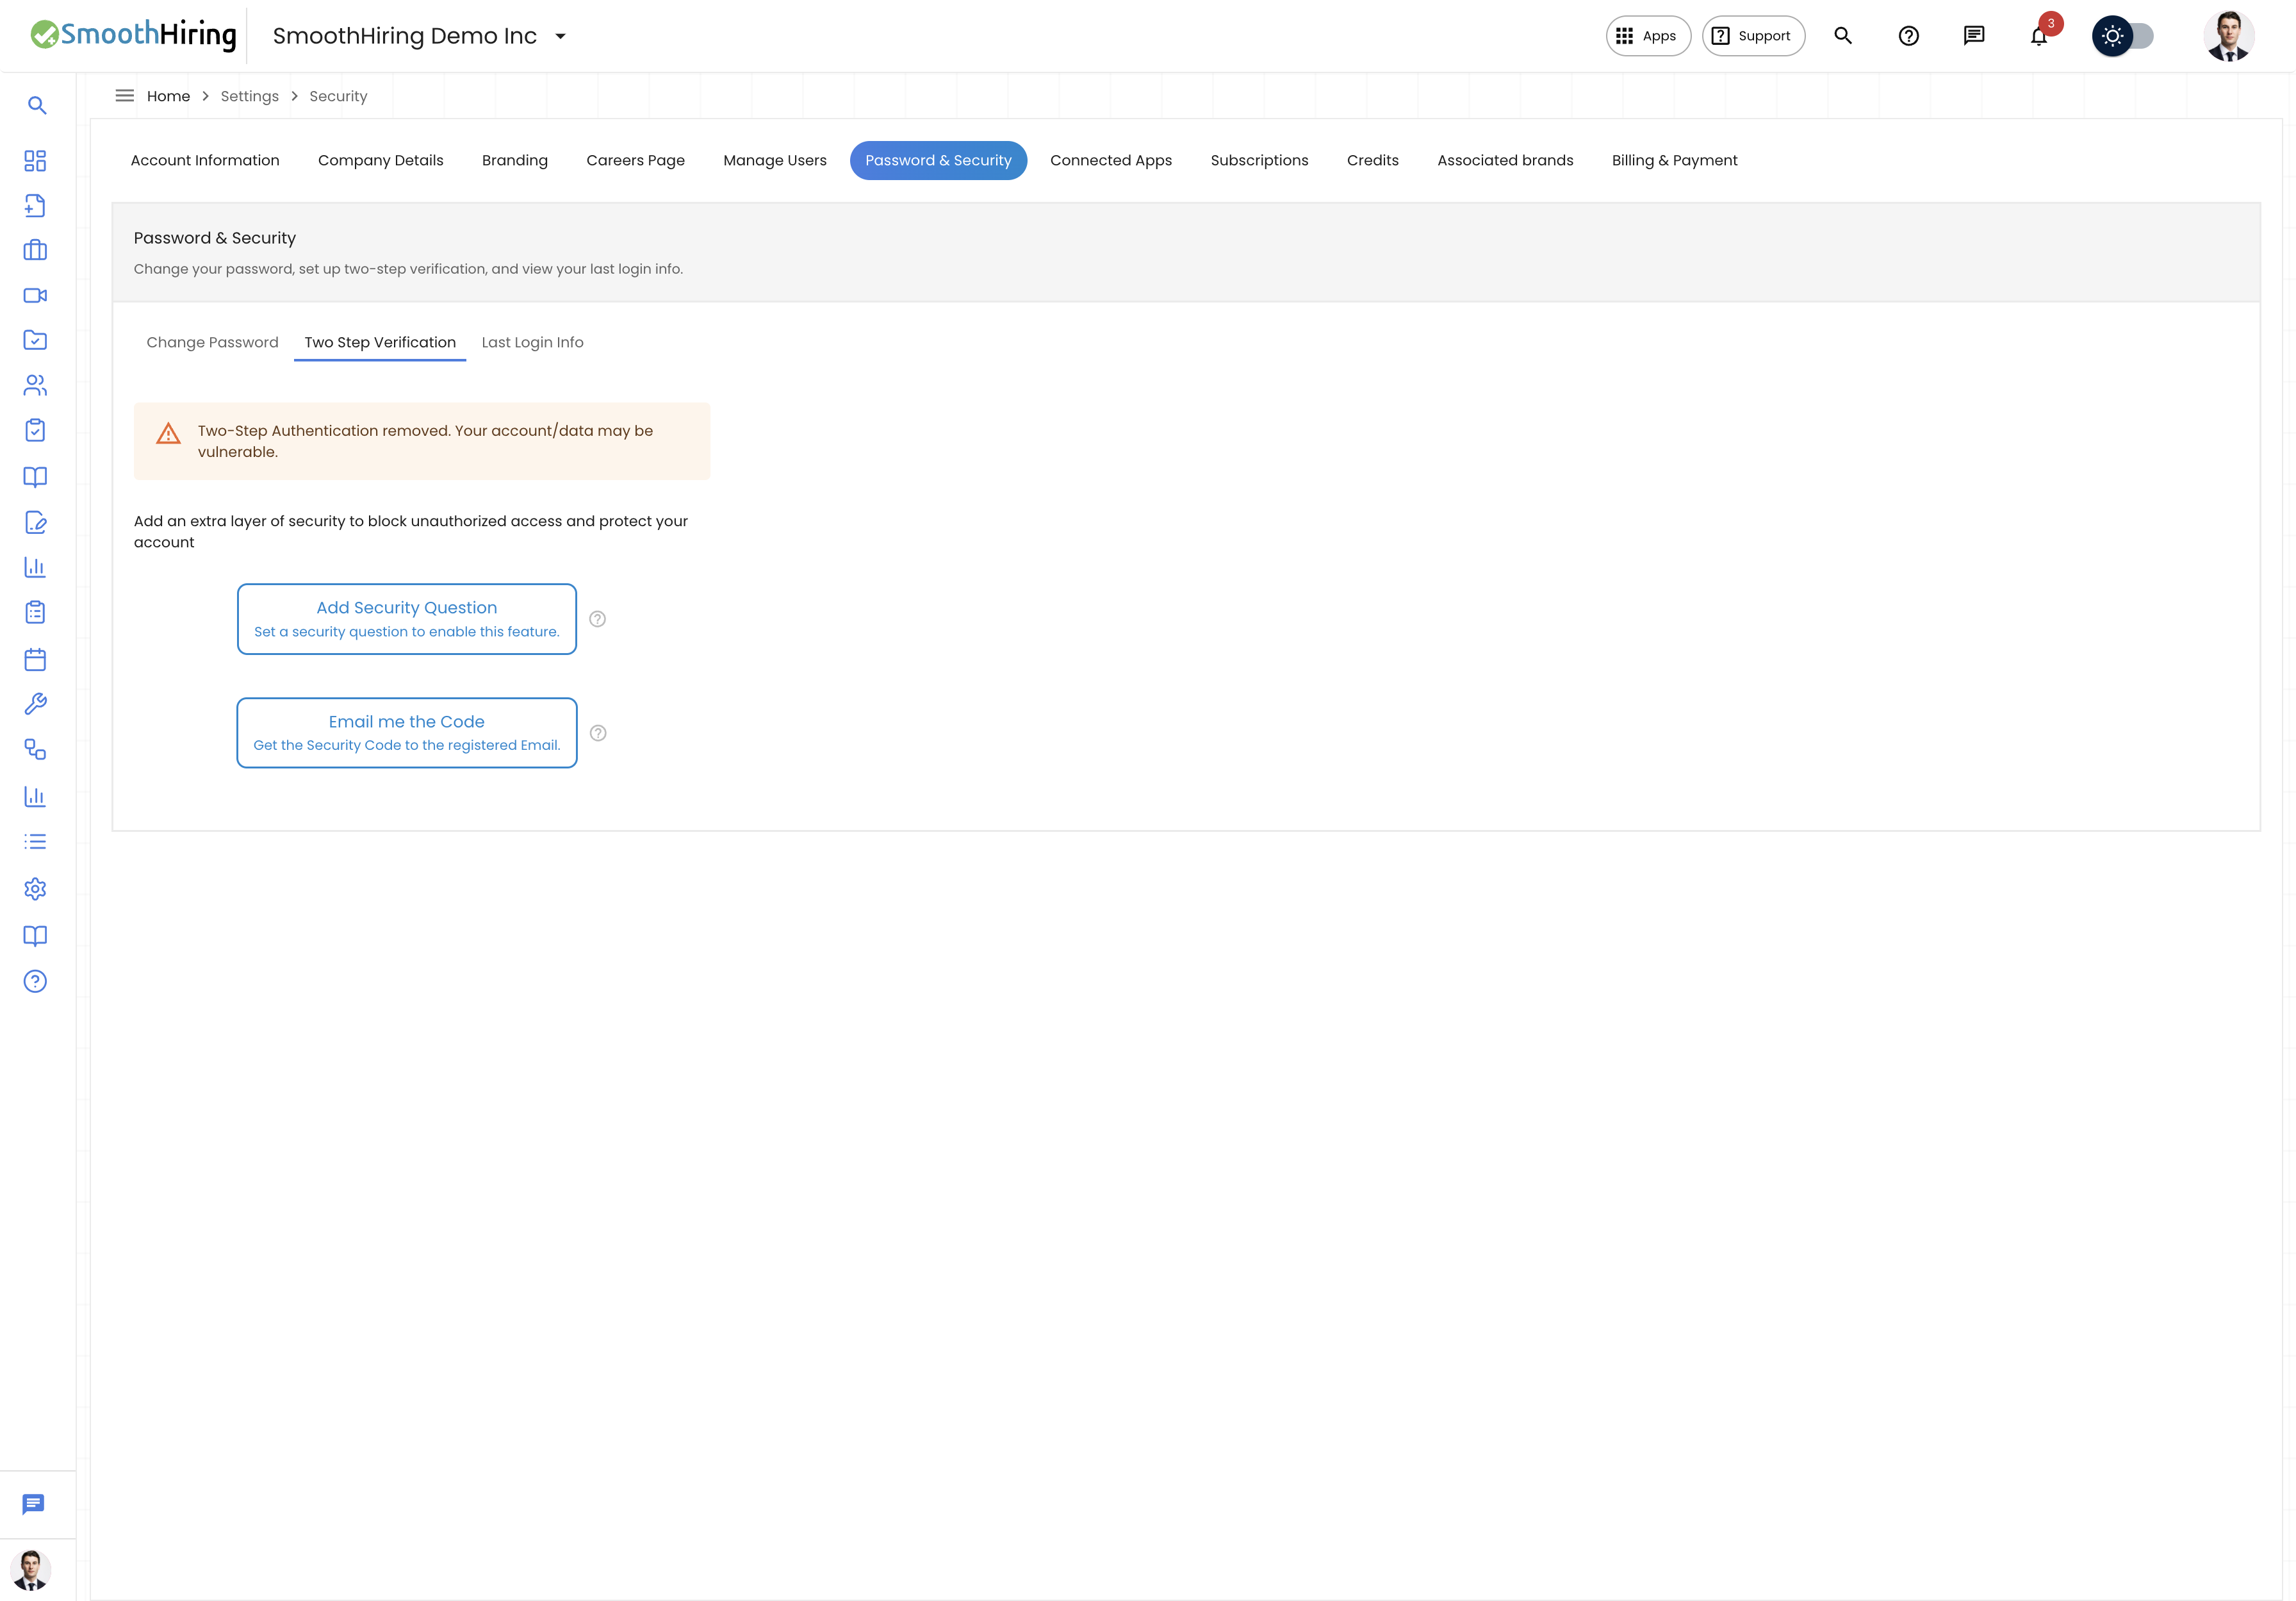Viewport: 2296px width, 1601px height.
Task: Open the wrench tools icon in the sidebar
Action: [x=35, y=704]
